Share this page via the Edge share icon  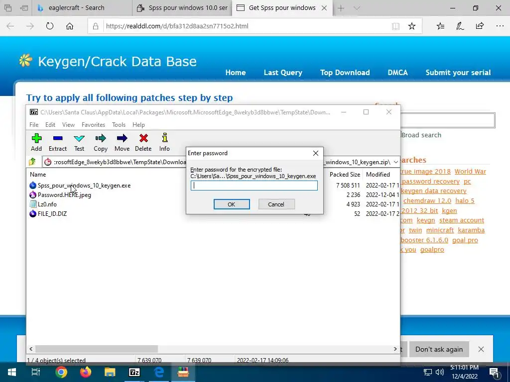[480, 26]
